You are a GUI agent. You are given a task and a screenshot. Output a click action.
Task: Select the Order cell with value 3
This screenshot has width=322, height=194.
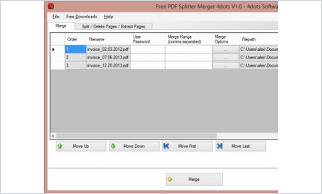[x=76, y=65]
